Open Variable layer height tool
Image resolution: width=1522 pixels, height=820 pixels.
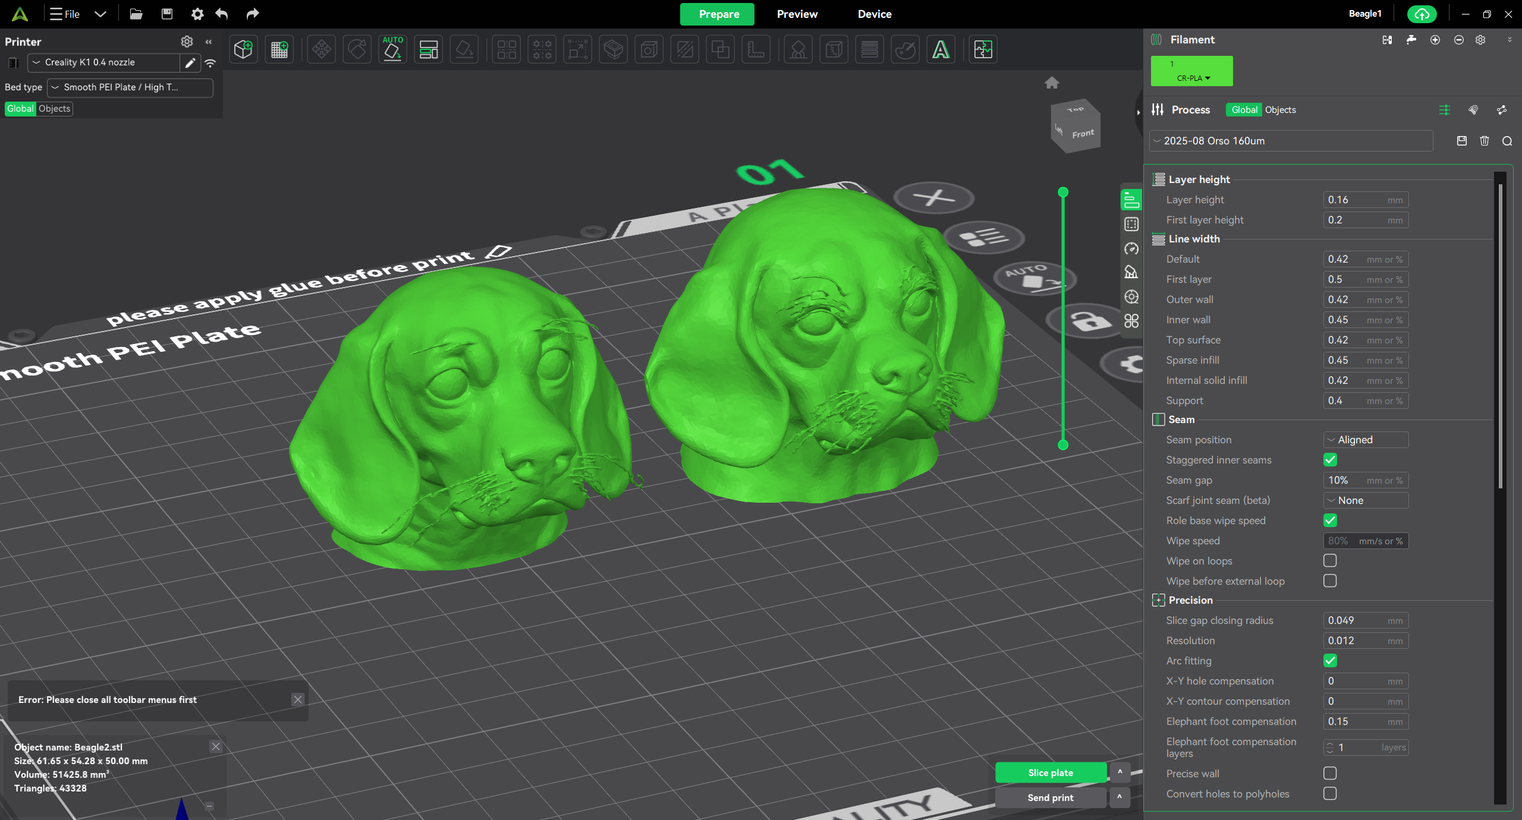(x=870, y=49)
